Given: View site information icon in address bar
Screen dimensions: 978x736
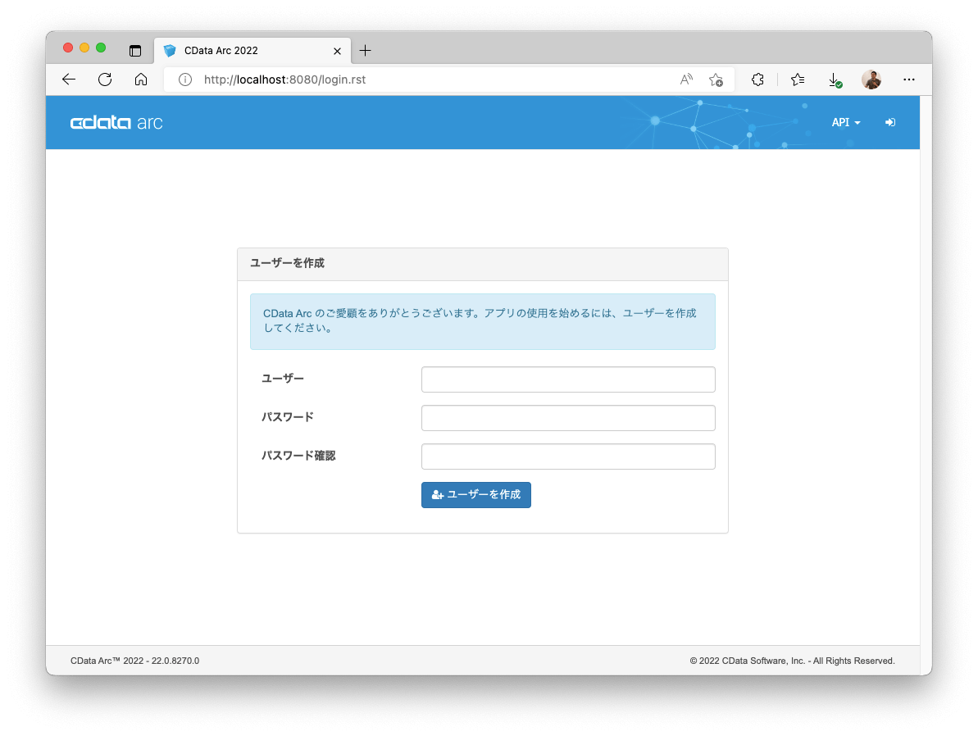Looking at the screenshot, I should click(x=185, y=80).
